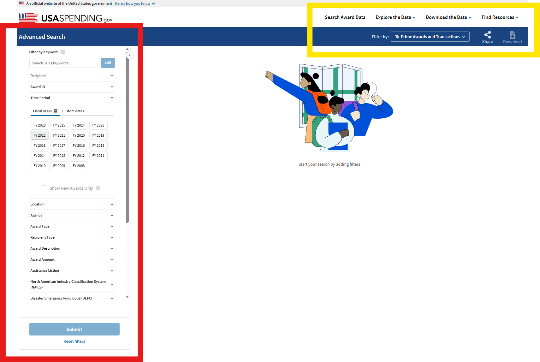Click the calendar icon next to Fiscal years
The width and height of the screenshot is (540, 362).
point(56,111)
